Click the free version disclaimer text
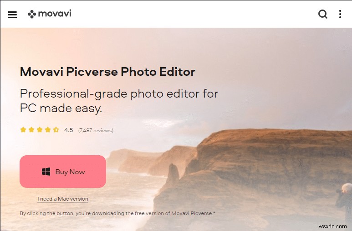The width and height of the screenshot is (352, 231). (117, 213)
